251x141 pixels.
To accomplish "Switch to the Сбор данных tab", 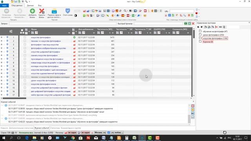I will 17,5.
